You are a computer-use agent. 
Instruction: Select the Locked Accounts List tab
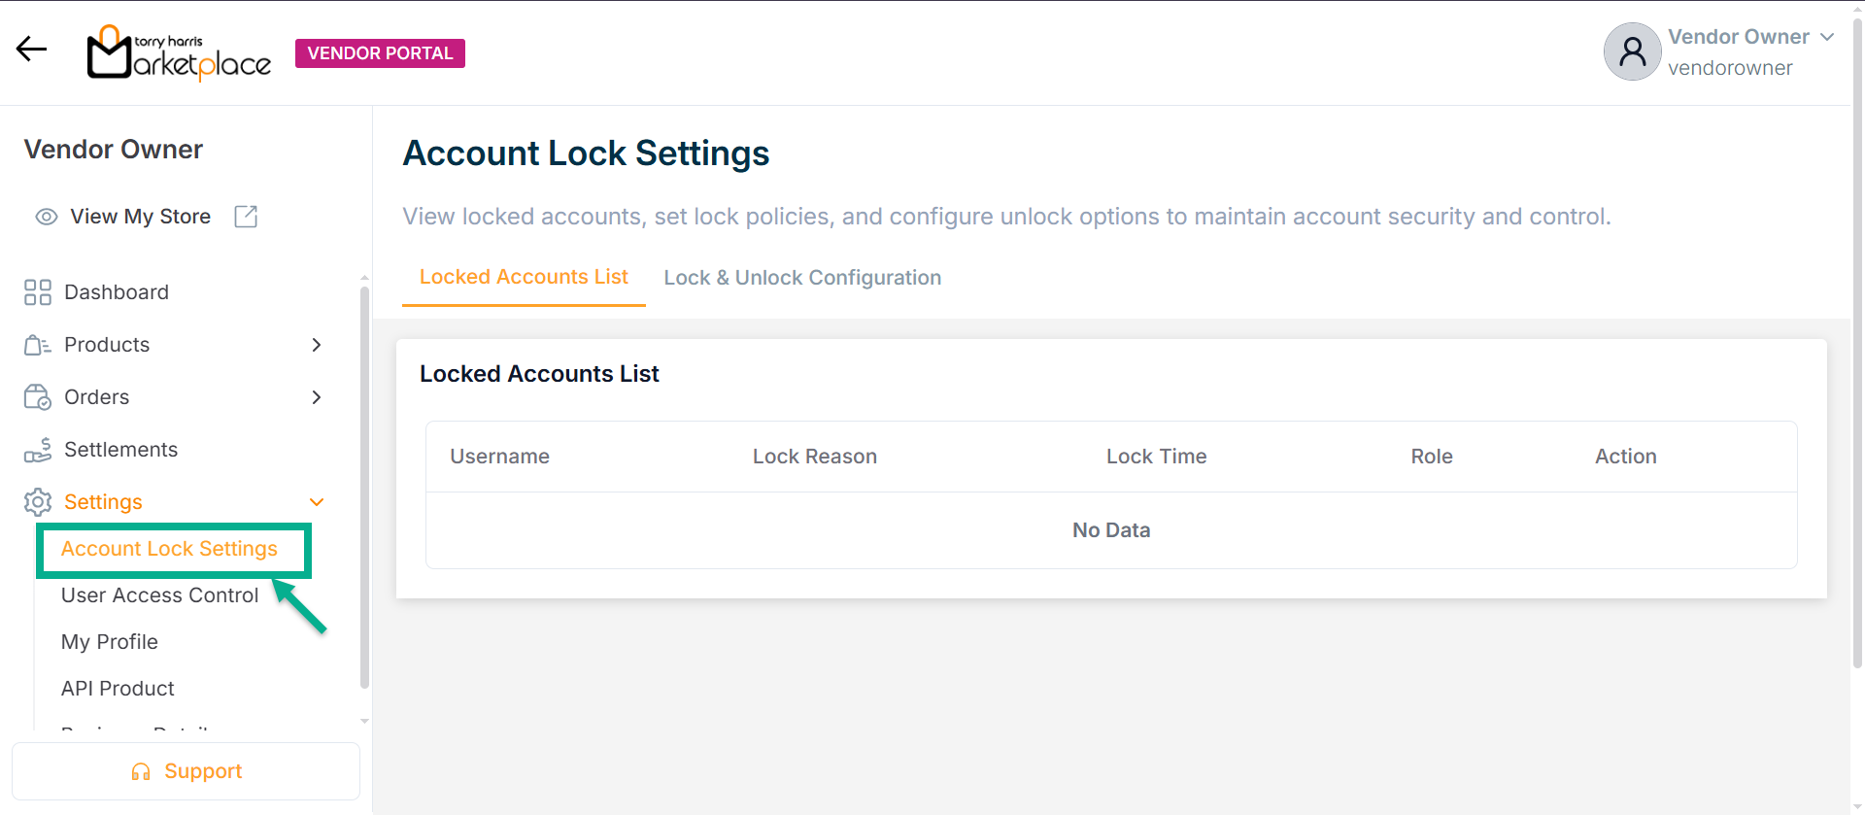click(524, 278)
